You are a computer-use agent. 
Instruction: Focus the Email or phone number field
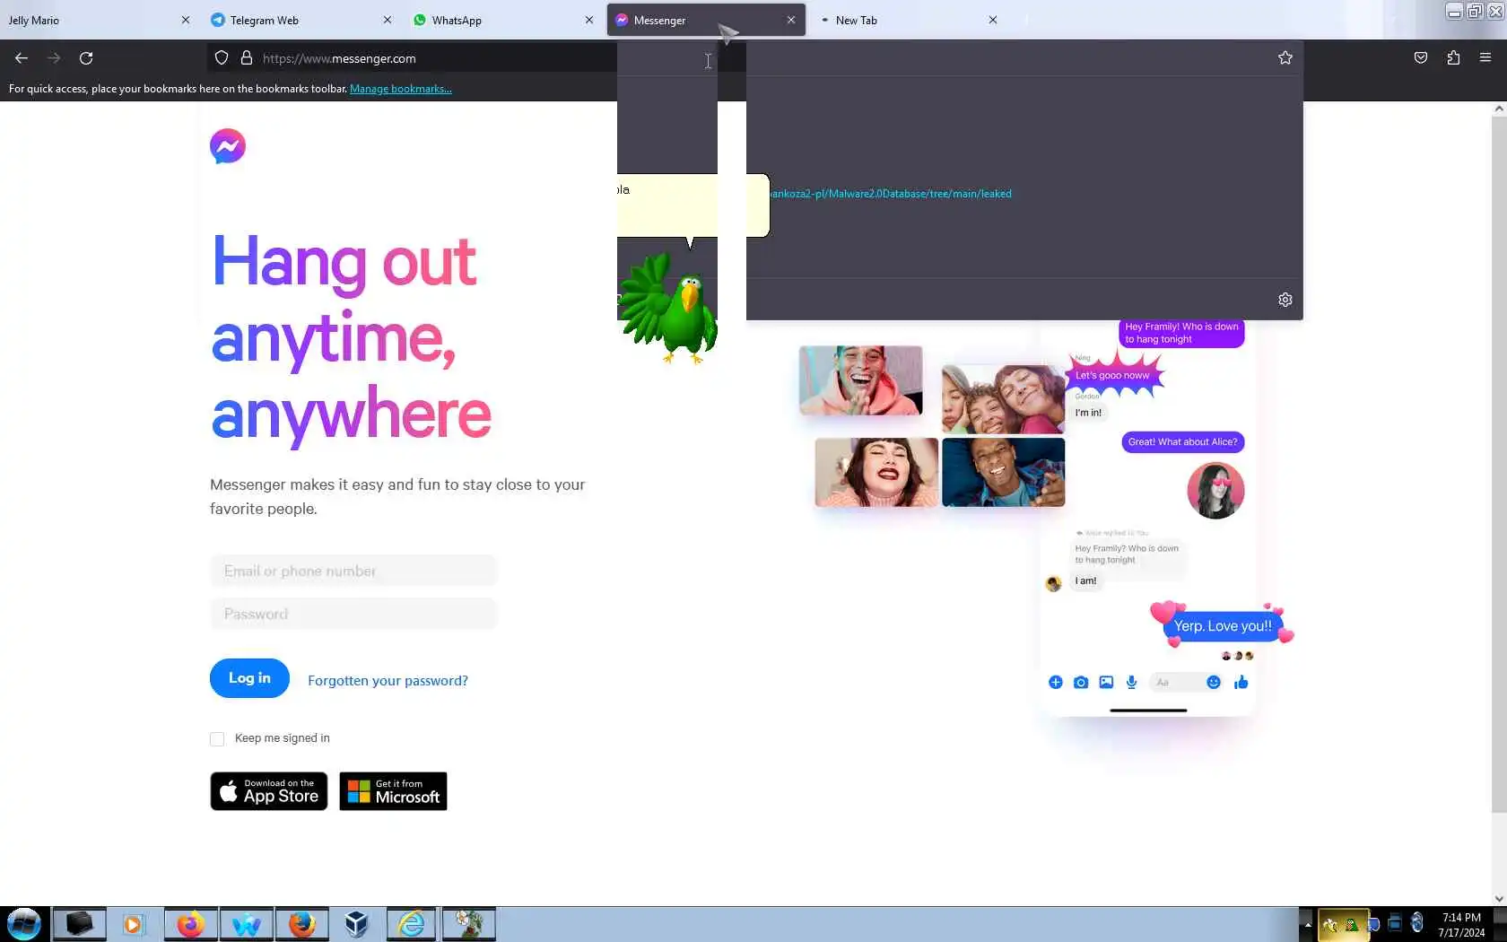point(353,571)
